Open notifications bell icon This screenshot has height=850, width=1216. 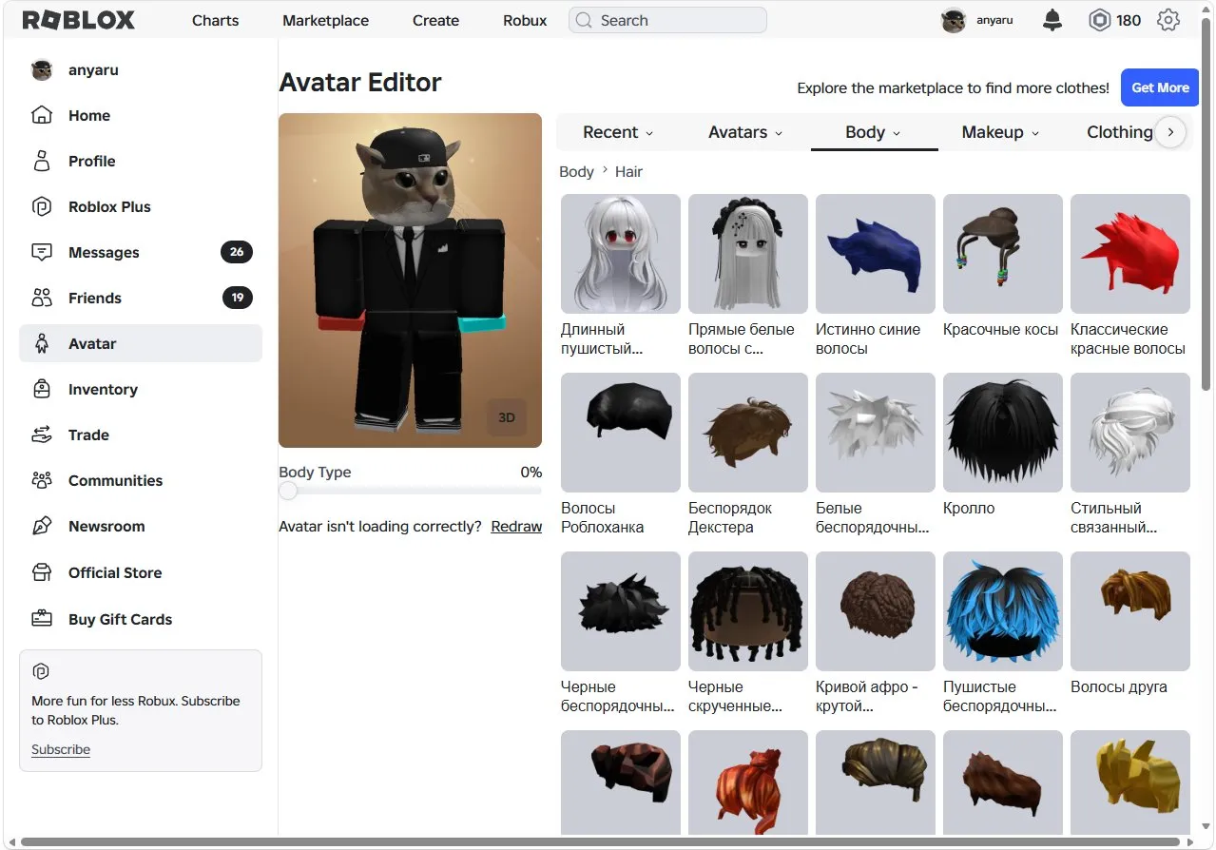pos(1052,20)
